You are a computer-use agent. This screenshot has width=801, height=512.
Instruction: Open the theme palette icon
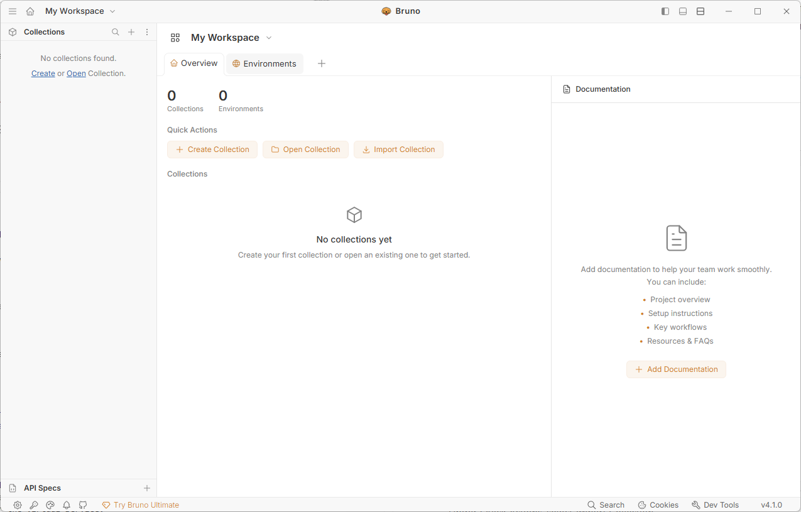(50, 505)
